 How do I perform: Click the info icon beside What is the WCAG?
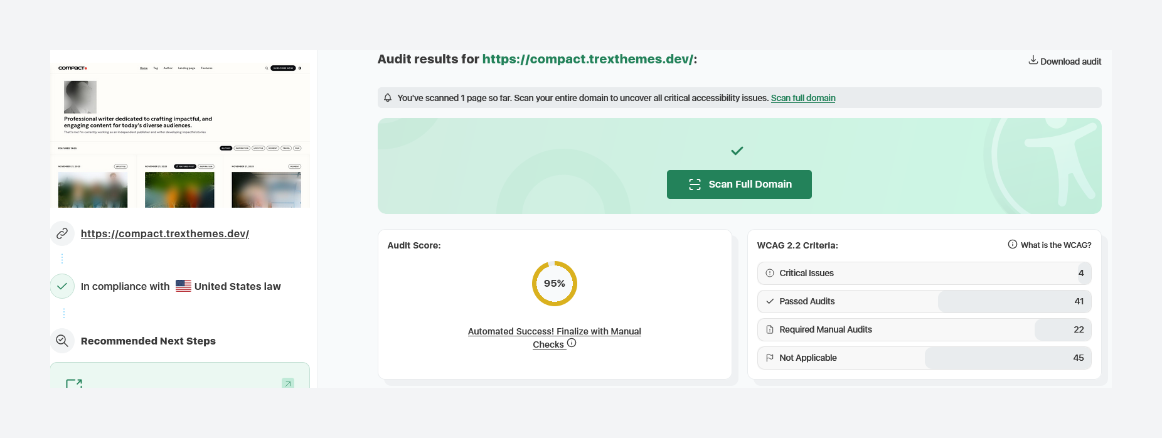(1012, 245)
